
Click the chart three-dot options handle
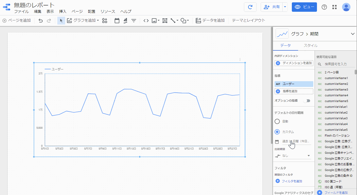pos(240,60)
